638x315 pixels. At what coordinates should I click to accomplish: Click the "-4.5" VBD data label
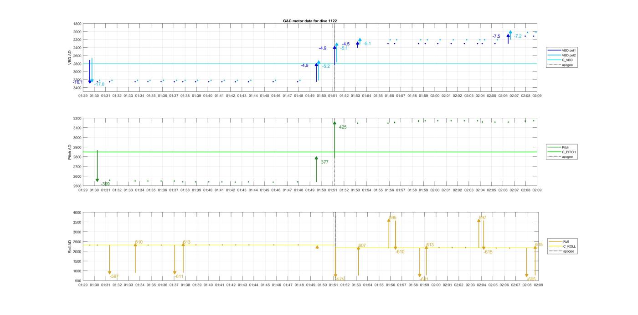pos(346,44)
